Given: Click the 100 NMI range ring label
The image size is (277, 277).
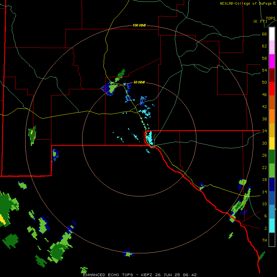Looking at the screenshot, I should (139, 26).
